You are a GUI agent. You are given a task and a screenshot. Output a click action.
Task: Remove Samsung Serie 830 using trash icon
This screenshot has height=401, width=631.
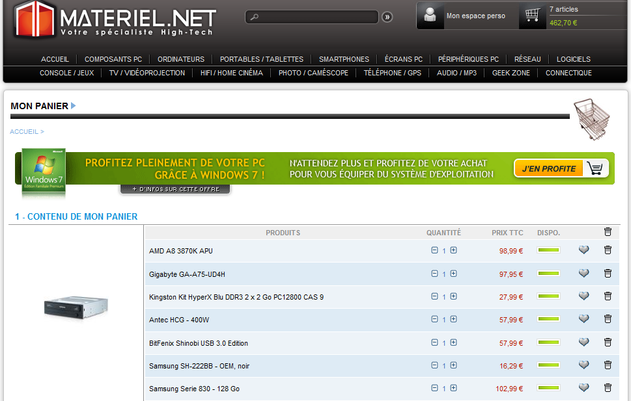608,387
